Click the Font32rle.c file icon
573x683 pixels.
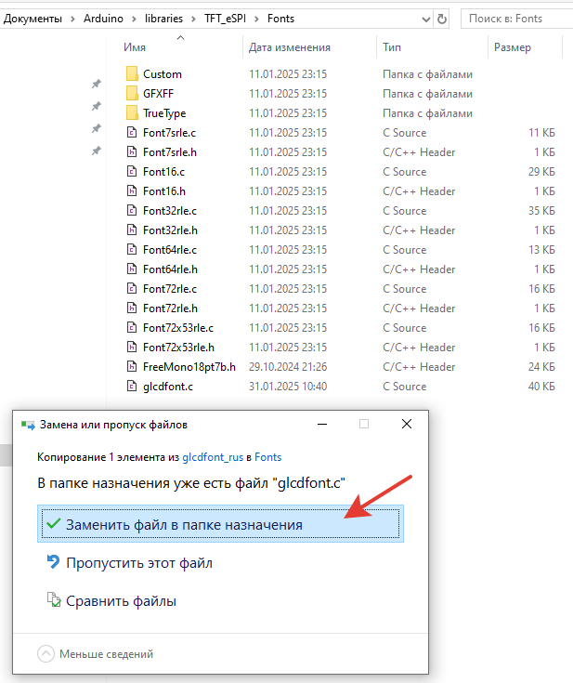pyautogui.click(x=132, y=210)
